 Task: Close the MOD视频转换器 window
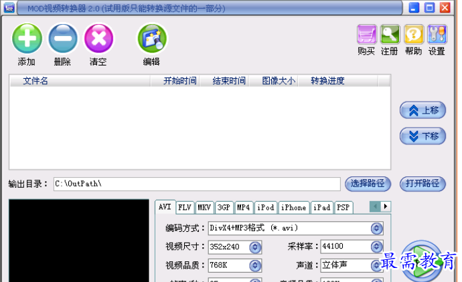[x=445, y=7]
